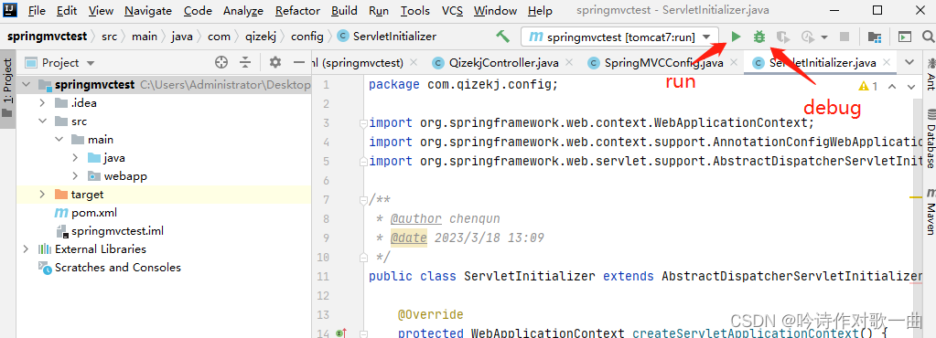Close the ServletInitializer.java tab

[886, 62]
